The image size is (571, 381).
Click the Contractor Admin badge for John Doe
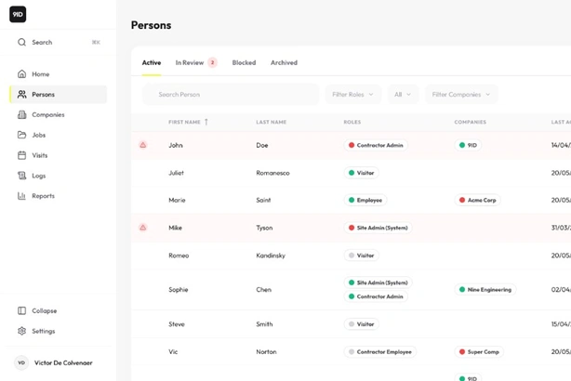coord(376,145)
